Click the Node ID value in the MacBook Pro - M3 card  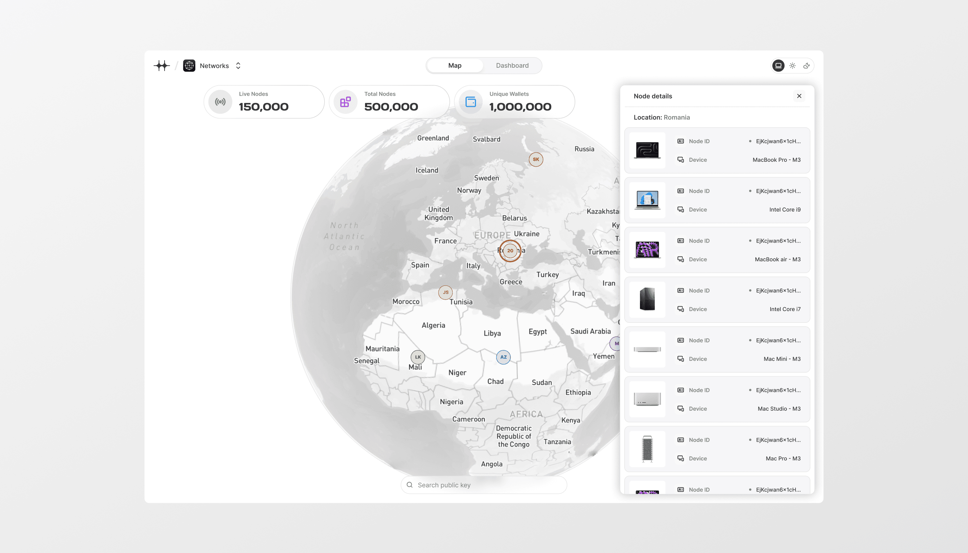[778, 141]
